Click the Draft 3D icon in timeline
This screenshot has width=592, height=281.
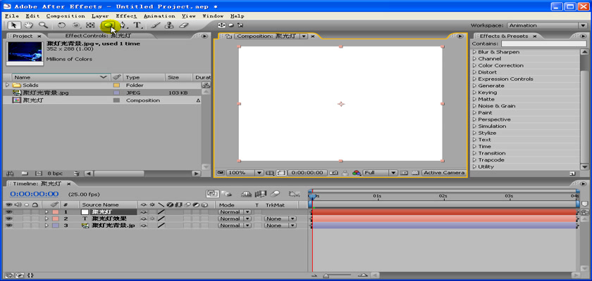point(227,194)
